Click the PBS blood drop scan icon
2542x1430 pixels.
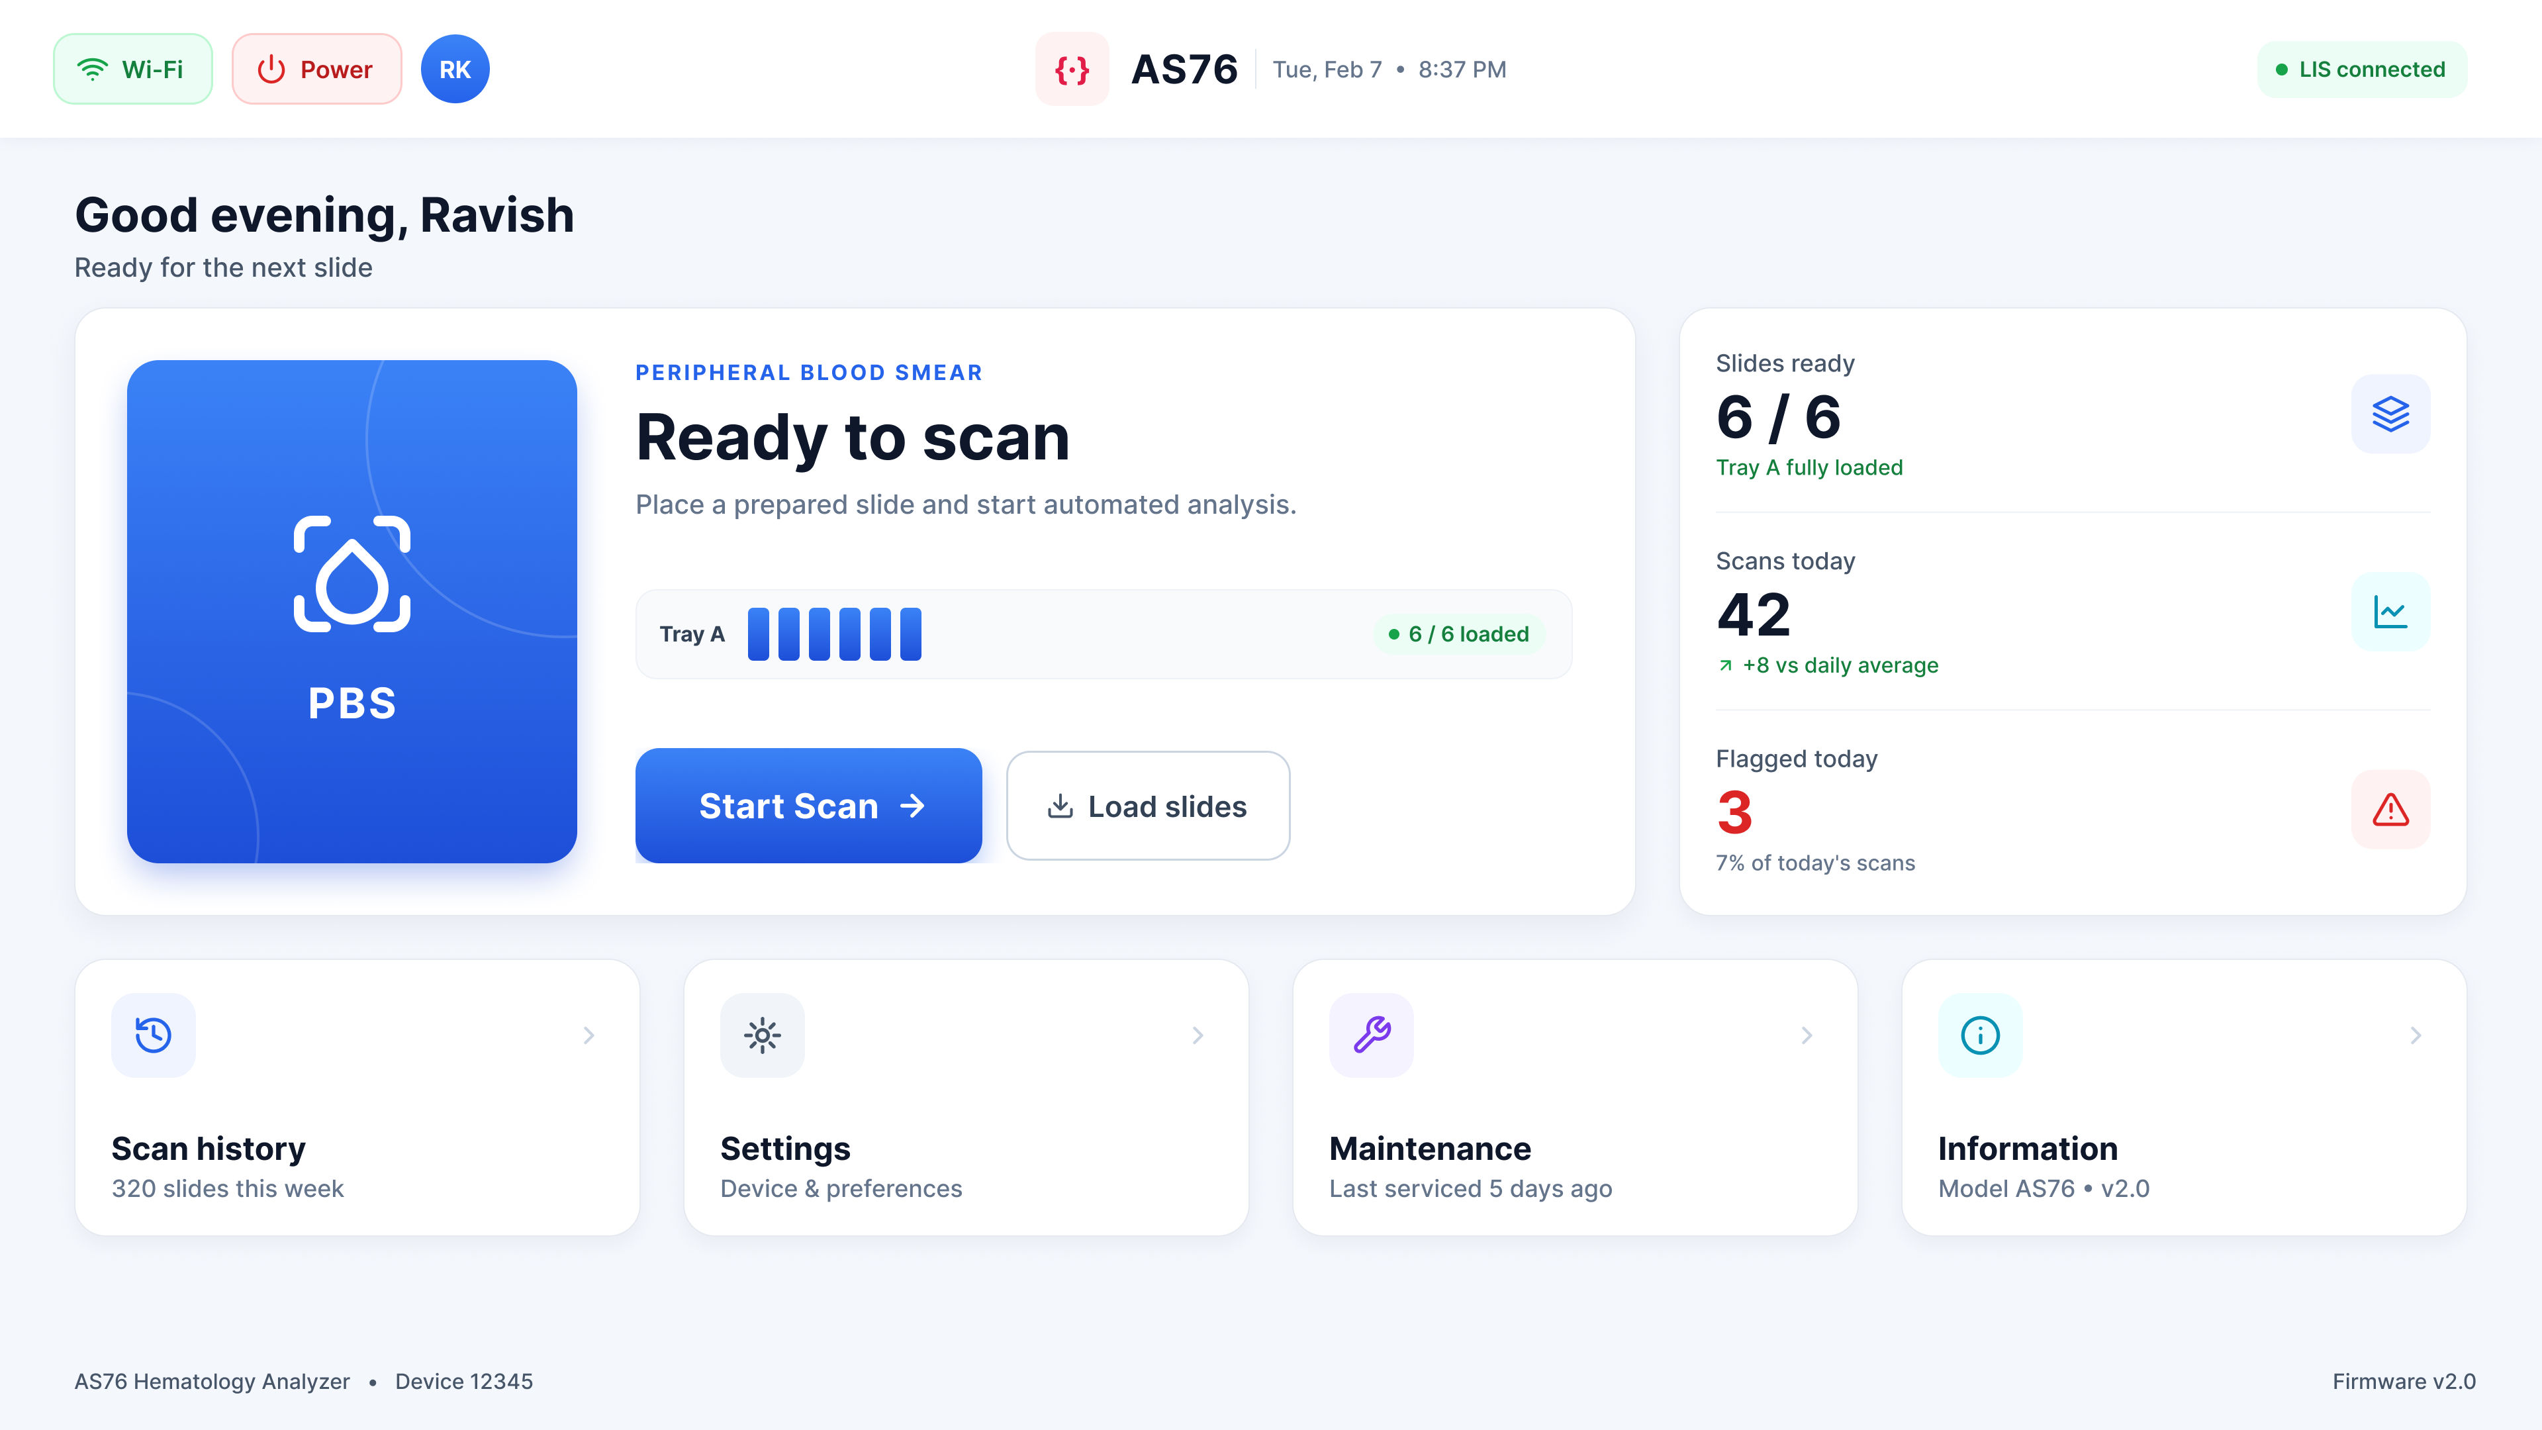click(x=352, y=573)
